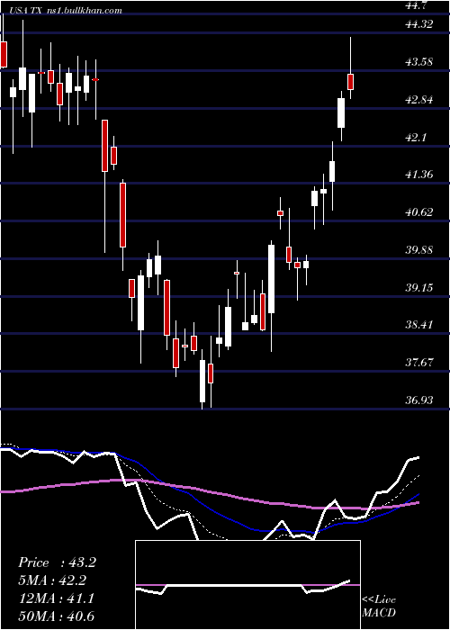This screenshot has width=450, height=630.
Task: Click the 38.41 price axis label
Action: point(420,325)
